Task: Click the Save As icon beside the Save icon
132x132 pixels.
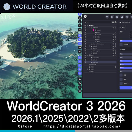Action: (127, 17)
